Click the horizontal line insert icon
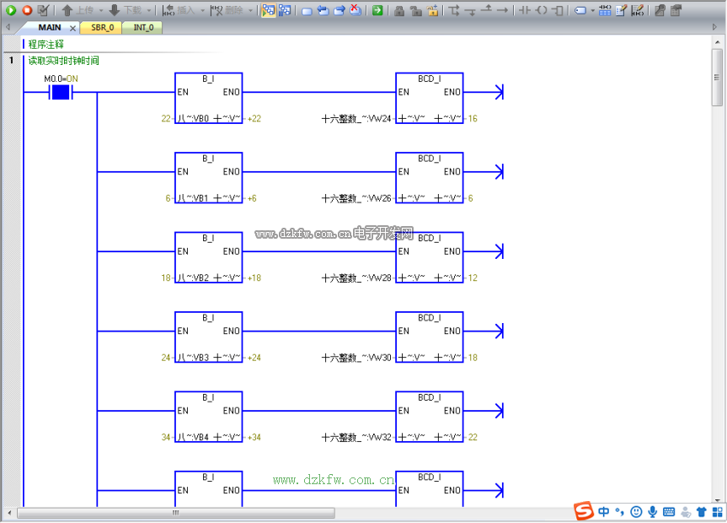 tap(502, 10)
